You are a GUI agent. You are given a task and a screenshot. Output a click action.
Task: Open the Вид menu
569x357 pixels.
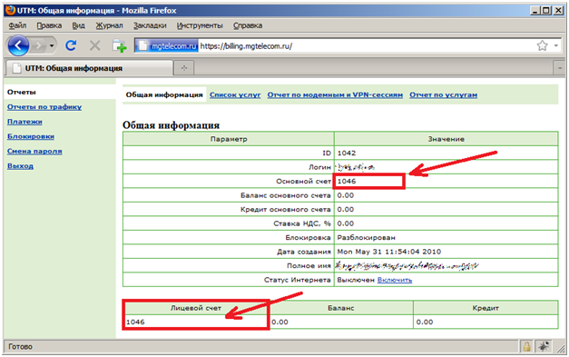pyautogui.click(x=78, y=25)
